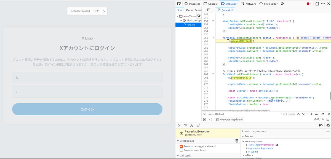Deactivate all breakpoints icon
Image resolution: width=331 pixels, height=159 pixels.
[321, 125]
